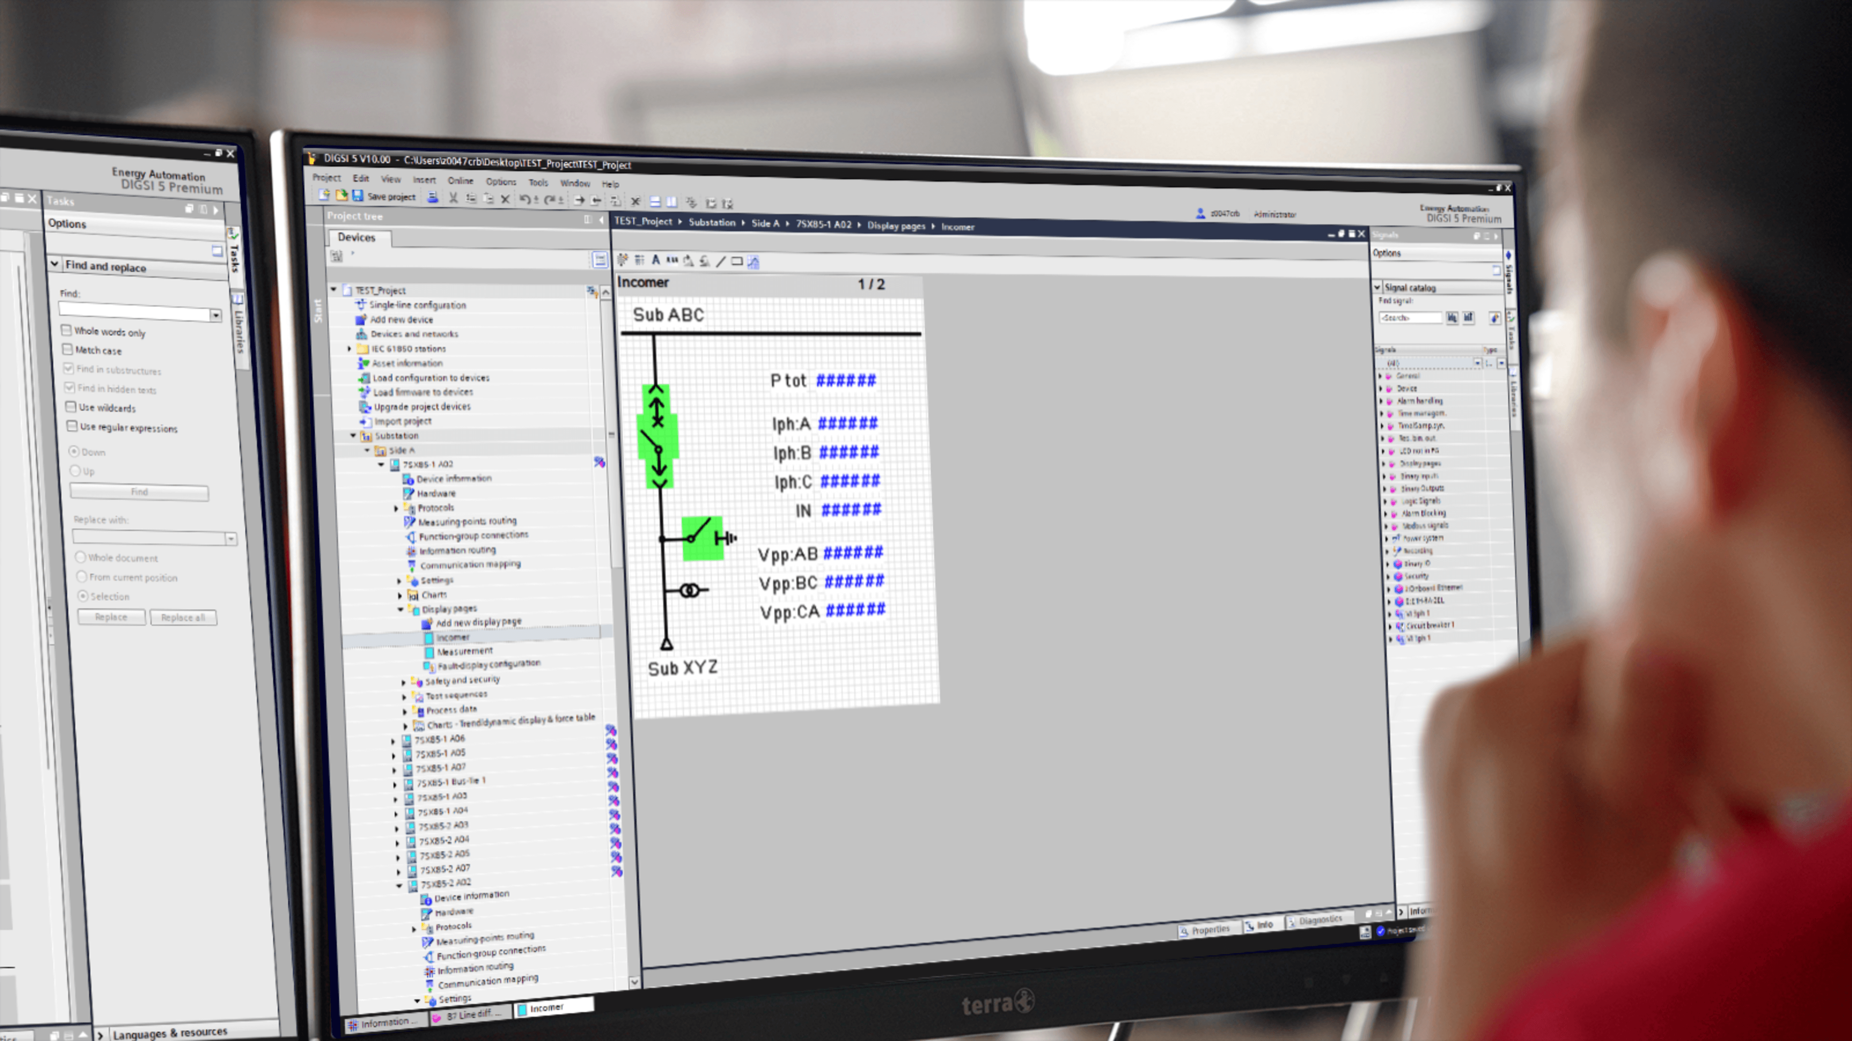Select the line drawing tool in display editor

[720, 261]
